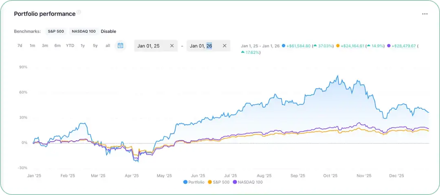Viewport: 440px width, 195px height.
Task: Select the NASDAQ 100 benchmark chip
Action: click(83, 31)
